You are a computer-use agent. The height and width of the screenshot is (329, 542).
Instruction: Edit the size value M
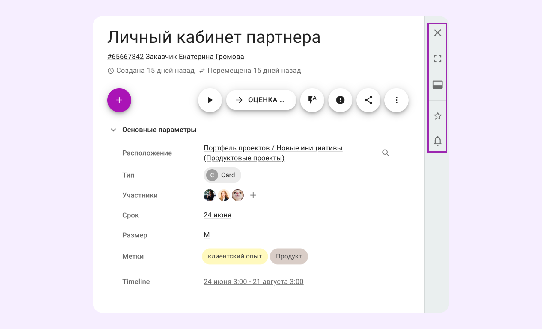point(207,235)
